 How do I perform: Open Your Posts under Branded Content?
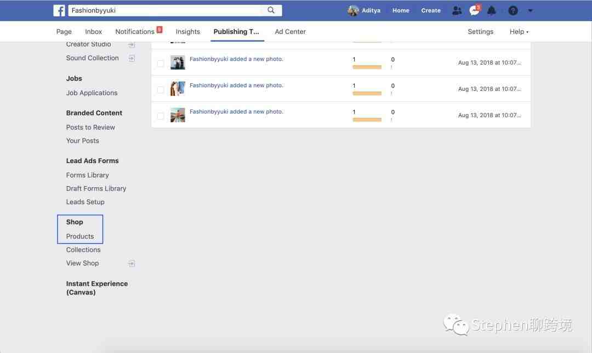click(x=82, y=141)
